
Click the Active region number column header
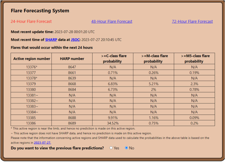pos(31,59)
